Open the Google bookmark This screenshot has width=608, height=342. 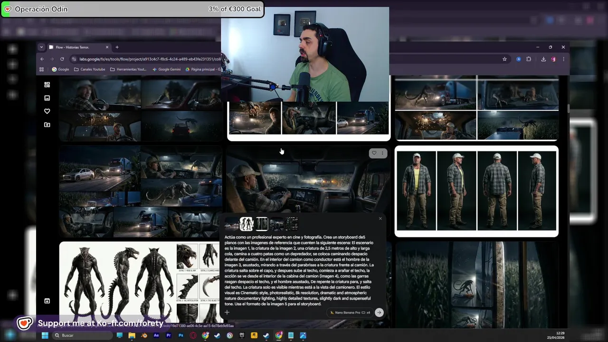point(60,69)
